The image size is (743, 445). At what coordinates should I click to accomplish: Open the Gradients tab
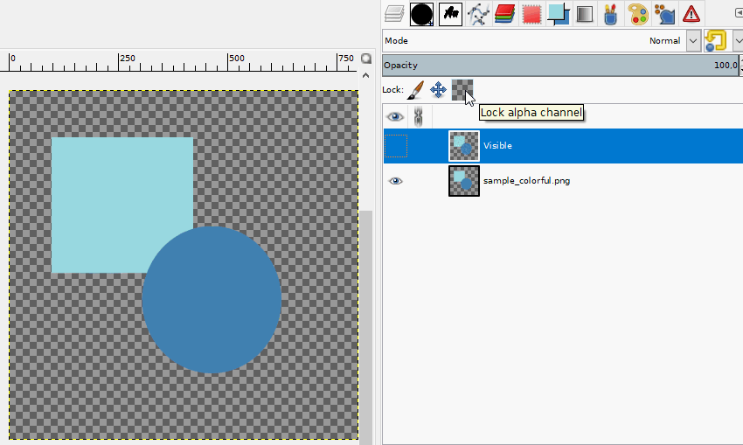pyautogui.click(x=585, y=14)
